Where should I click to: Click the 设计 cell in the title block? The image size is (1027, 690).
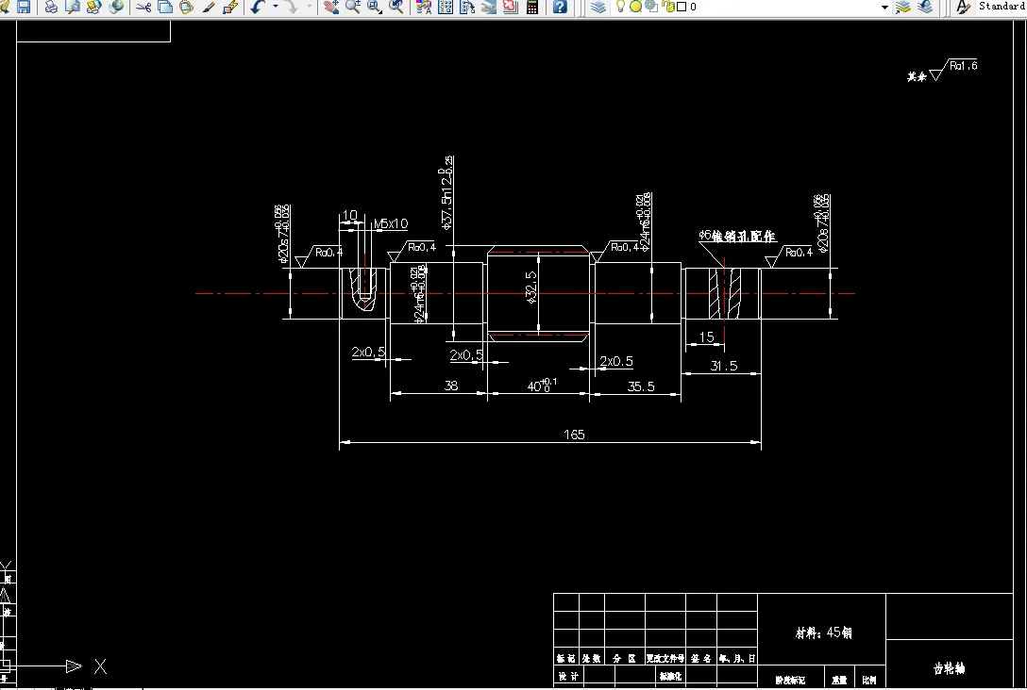click(568, 676)
